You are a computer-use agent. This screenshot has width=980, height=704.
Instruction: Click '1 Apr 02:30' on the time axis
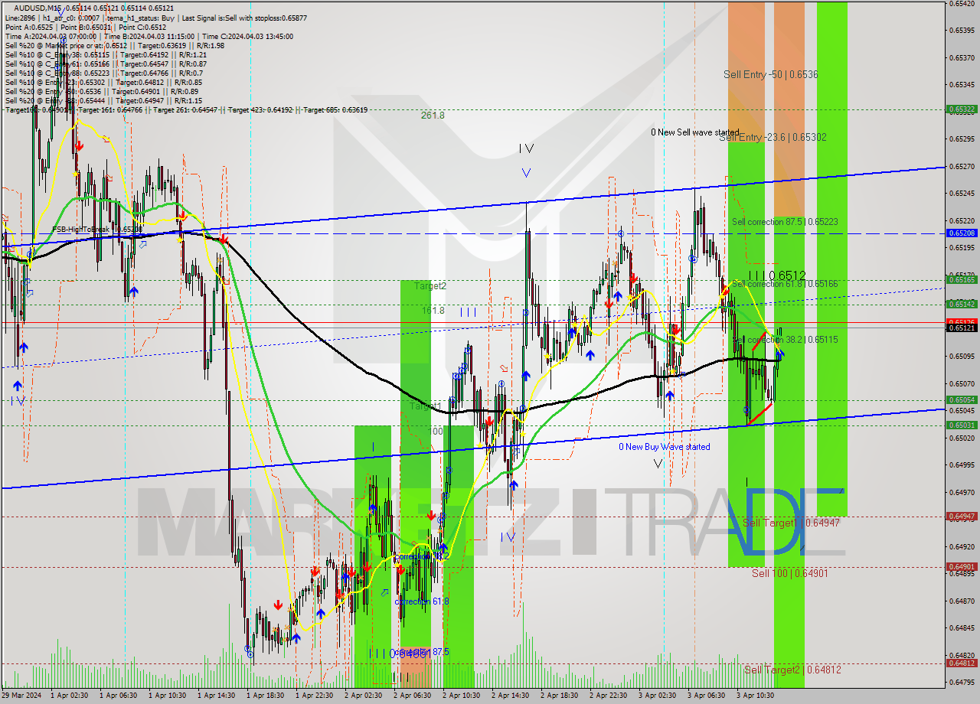coord(70,696)
